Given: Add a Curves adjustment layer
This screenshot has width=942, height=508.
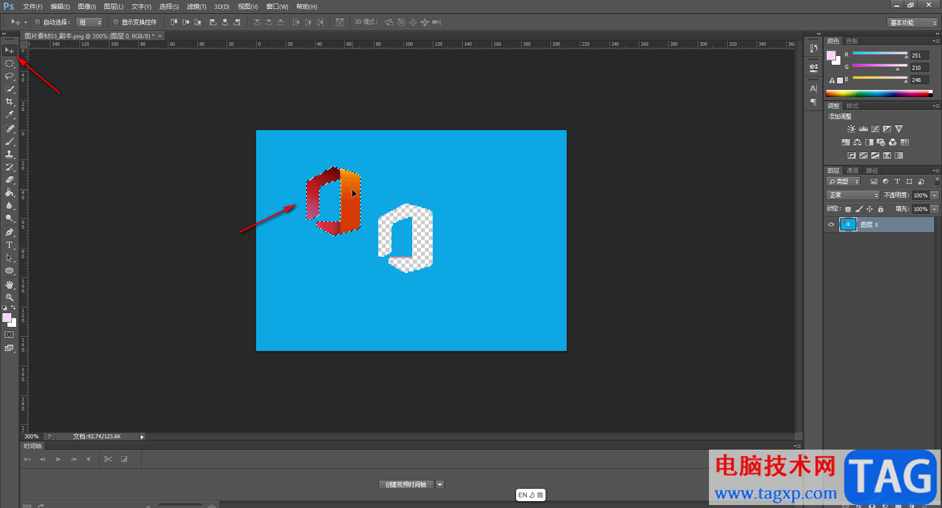Looking at the screenshot, I should point(875,129).
